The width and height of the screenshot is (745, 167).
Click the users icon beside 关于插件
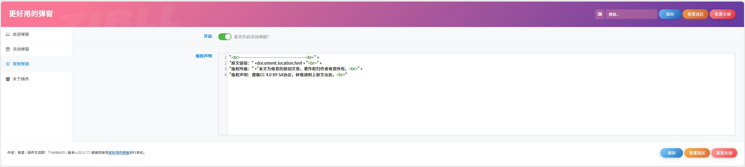point(8,79)
